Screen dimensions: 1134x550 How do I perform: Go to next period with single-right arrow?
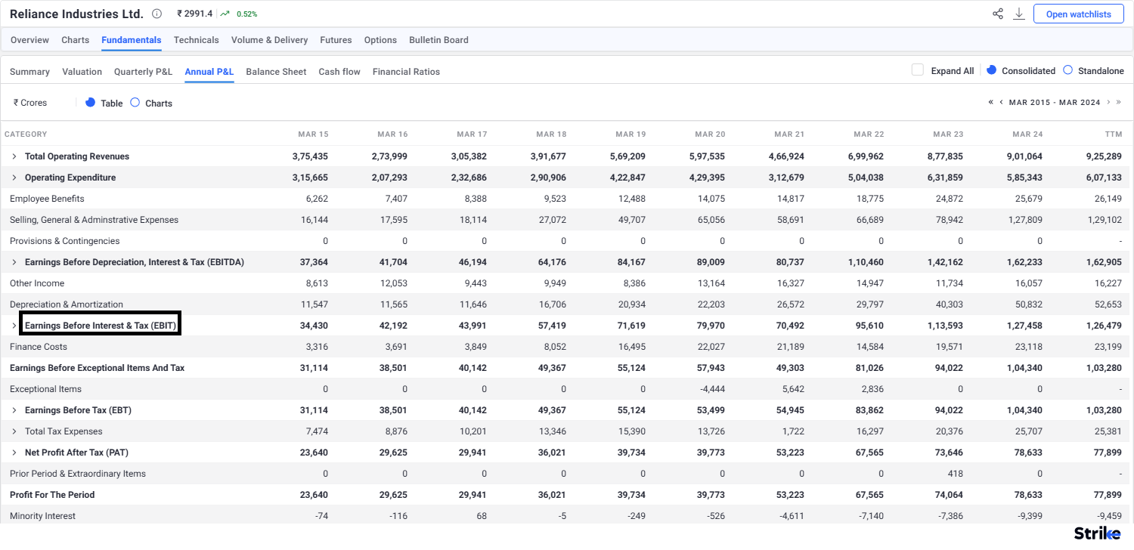[1109, 102]
